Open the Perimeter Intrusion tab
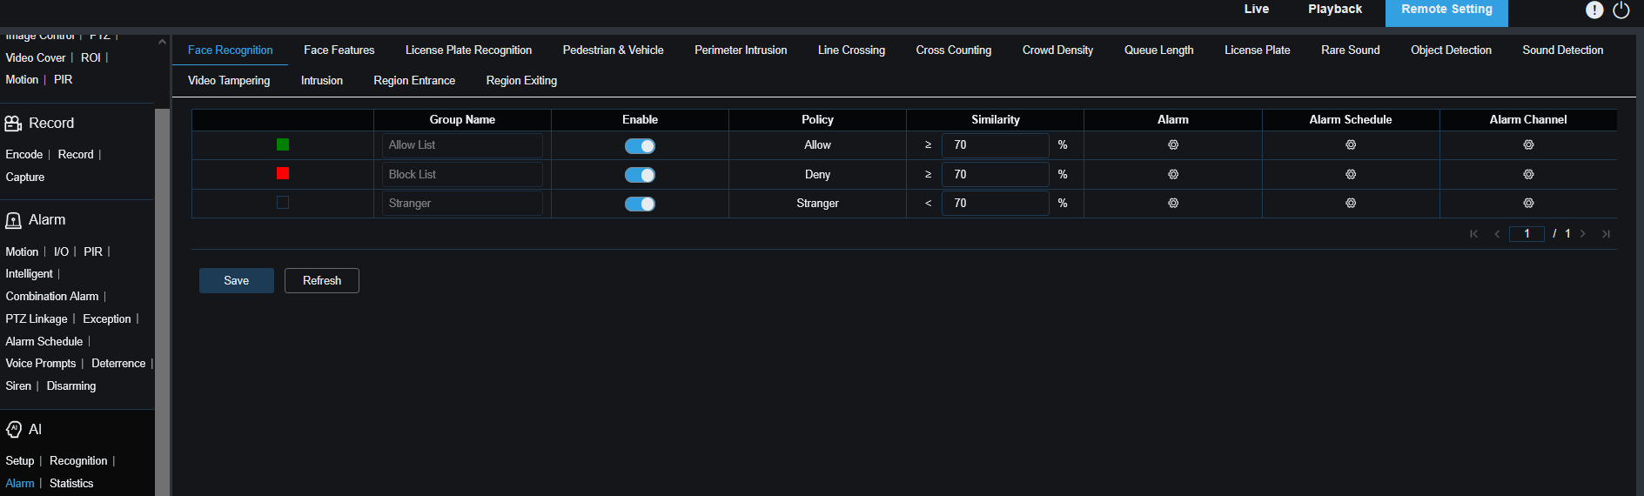Screen dimensions: 1644x496 pos(741,50)
